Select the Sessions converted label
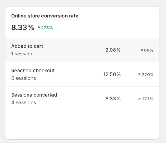The width and height of the screenshot is (166, 143). pyautogui.click(x=34, y=95)
